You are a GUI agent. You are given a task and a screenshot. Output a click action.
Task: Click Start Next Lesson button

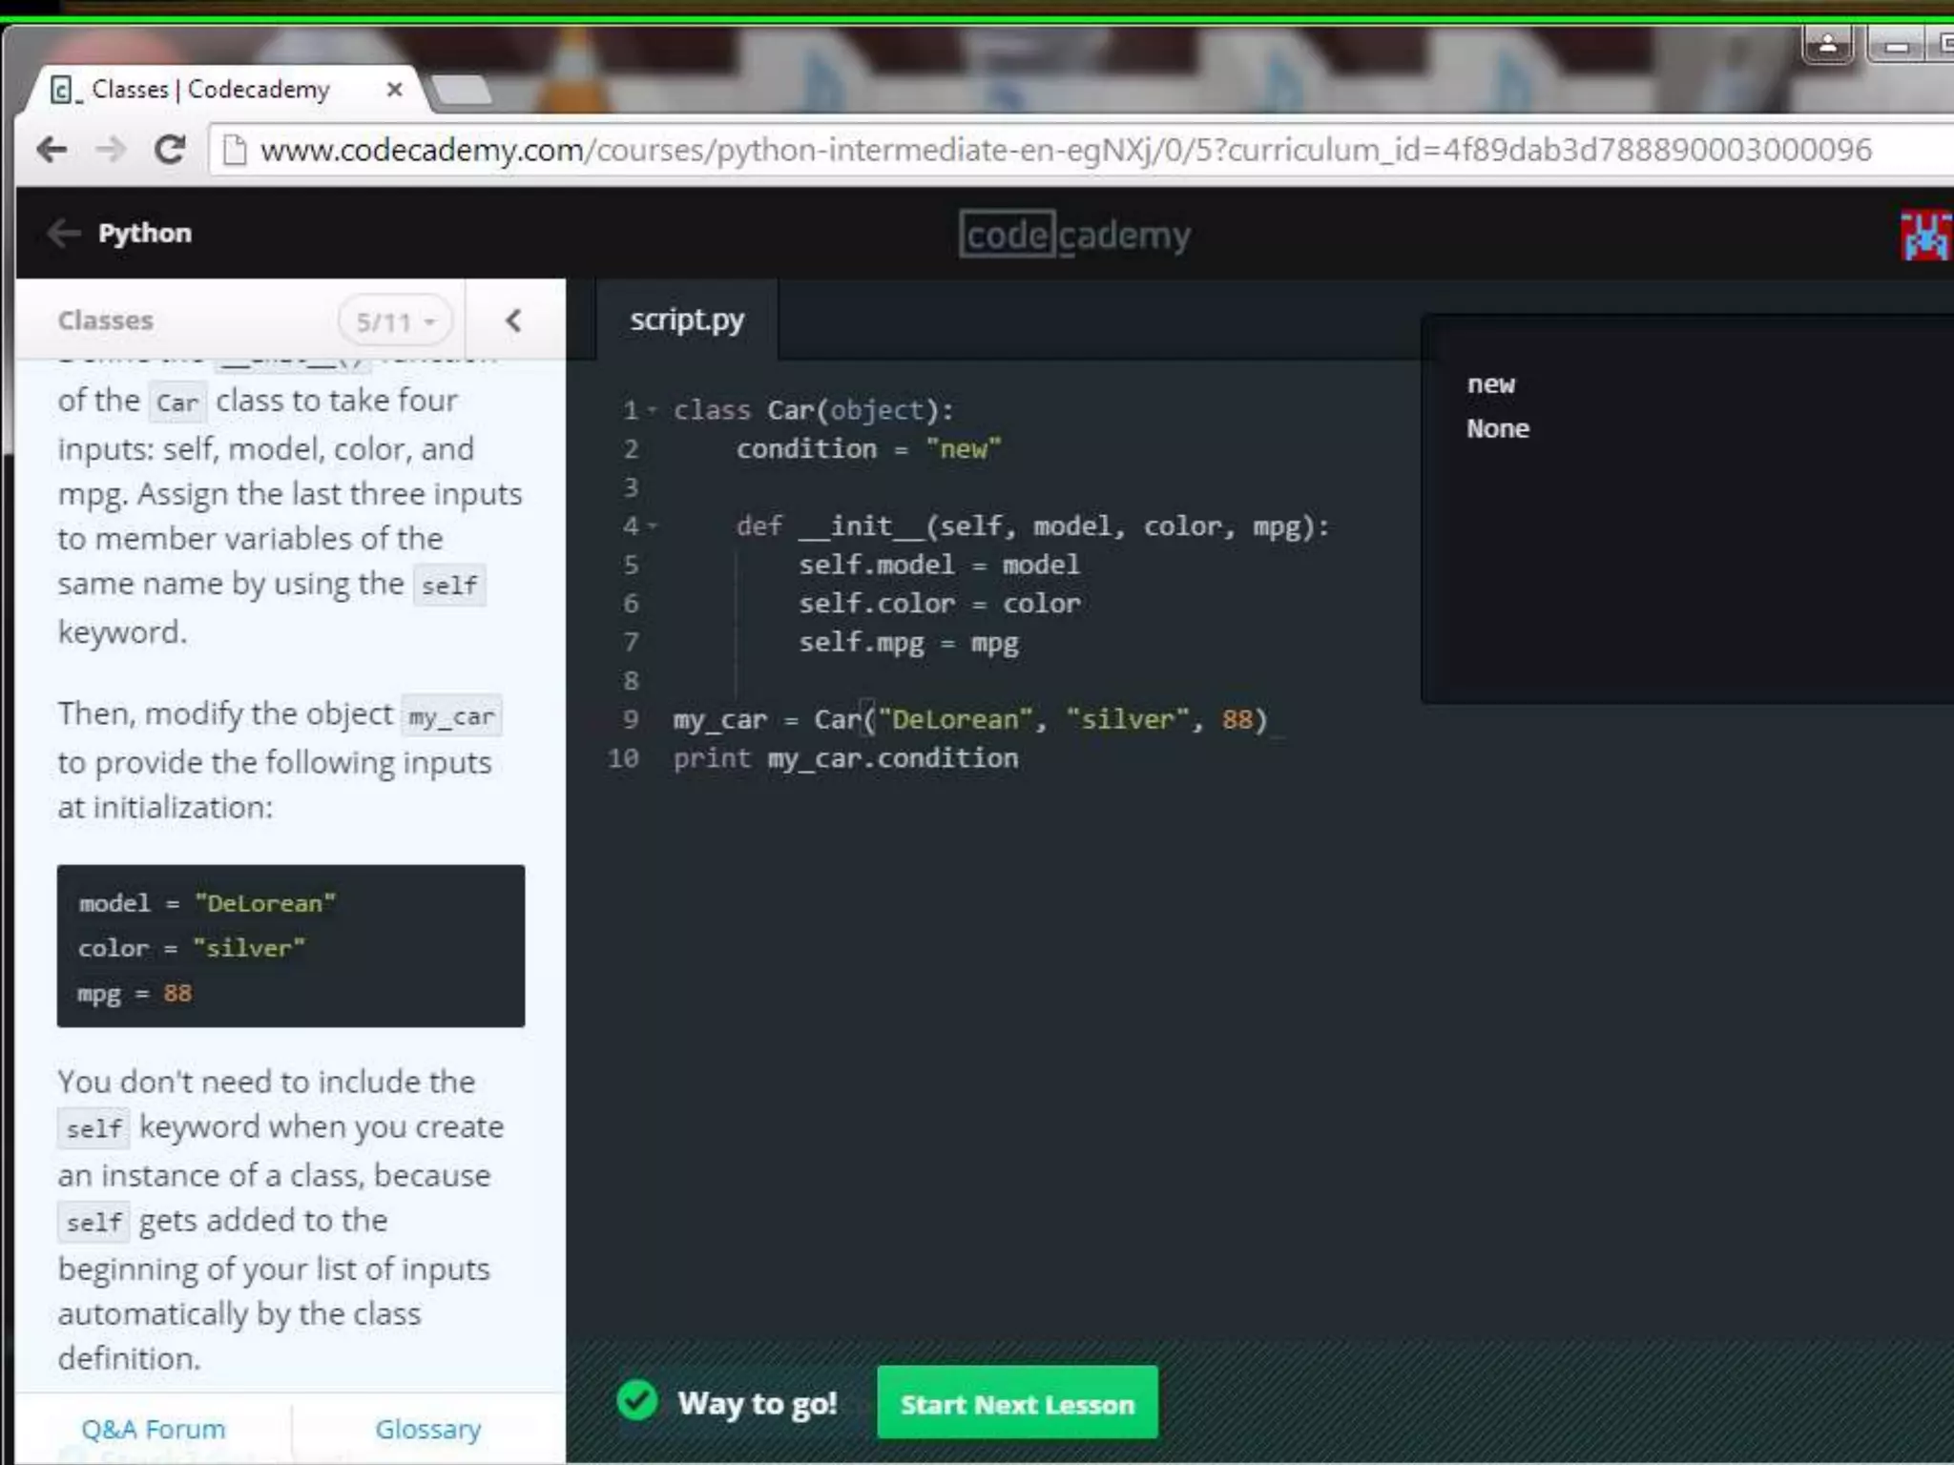point(1017,1403)
